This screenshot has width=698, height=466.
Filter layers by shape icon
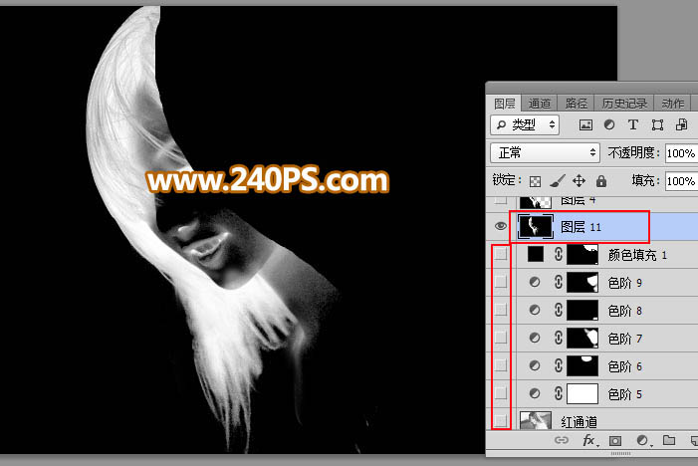[x=657, y=125]
